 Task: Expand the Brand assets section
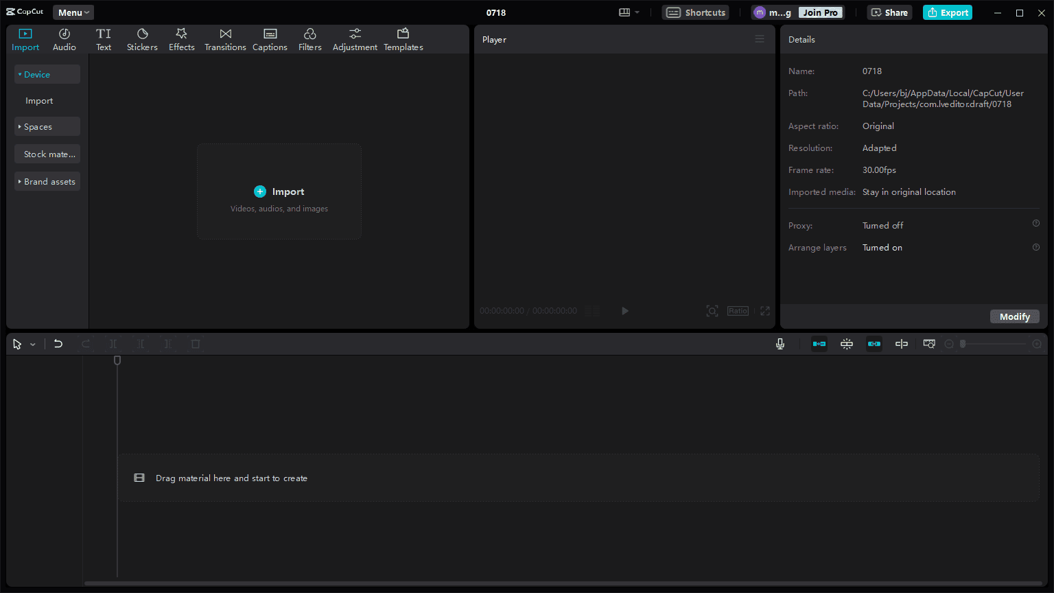pyautogui.click(x=47, y=181)
